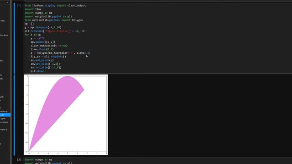Click the 'time.sleep(0.4)' line
This screenshot has width=292, height=164.
(42, 49)
